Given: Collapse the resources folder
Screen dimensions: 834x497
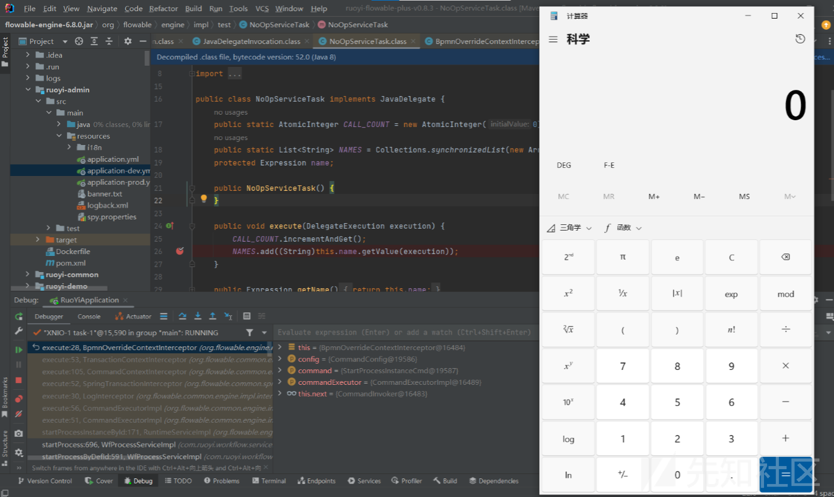Looking at the screenshot, I should point(59,136).
